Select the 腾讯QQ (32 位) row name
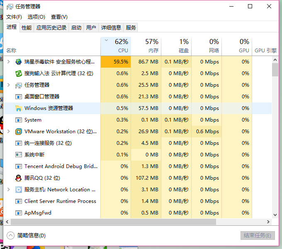This screenshot has height=249, width=282. 42,178
